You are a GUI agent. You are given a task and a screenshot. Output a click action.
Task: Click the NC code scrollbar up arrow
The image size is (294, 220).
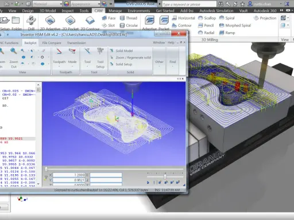click(38, 85)
